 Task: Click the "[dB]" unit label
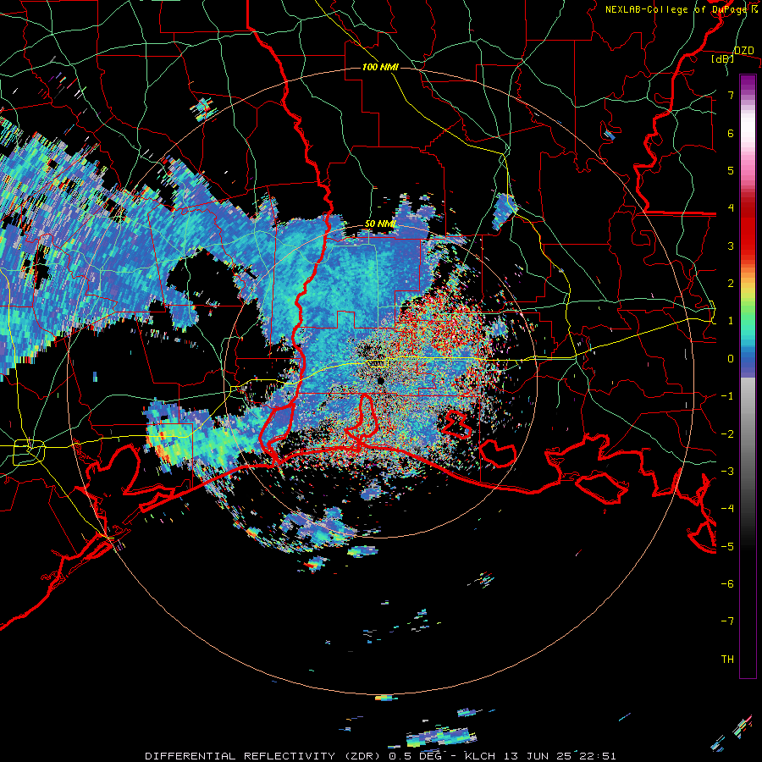(x=723, y=58)
